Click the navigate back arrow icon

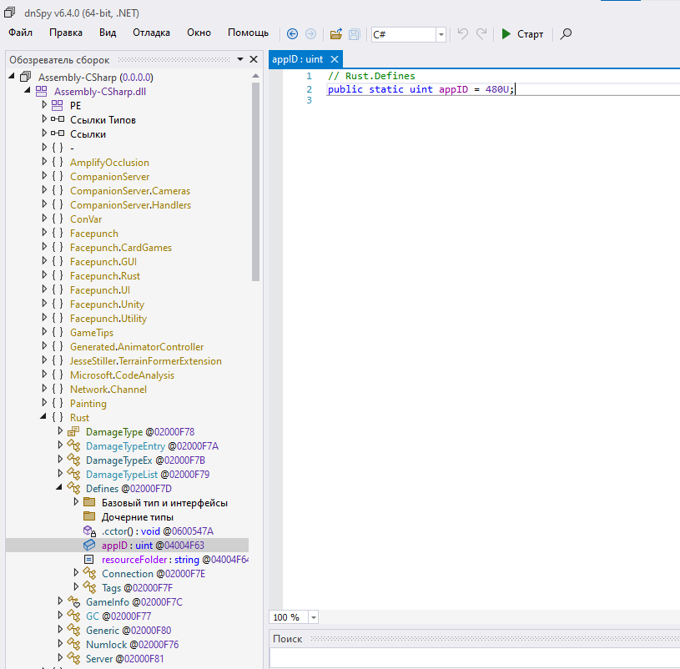point(292,34)
